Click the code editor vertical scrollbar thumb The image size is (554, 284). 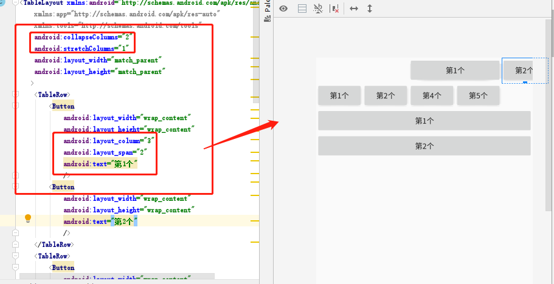click(x=256, y=51)
